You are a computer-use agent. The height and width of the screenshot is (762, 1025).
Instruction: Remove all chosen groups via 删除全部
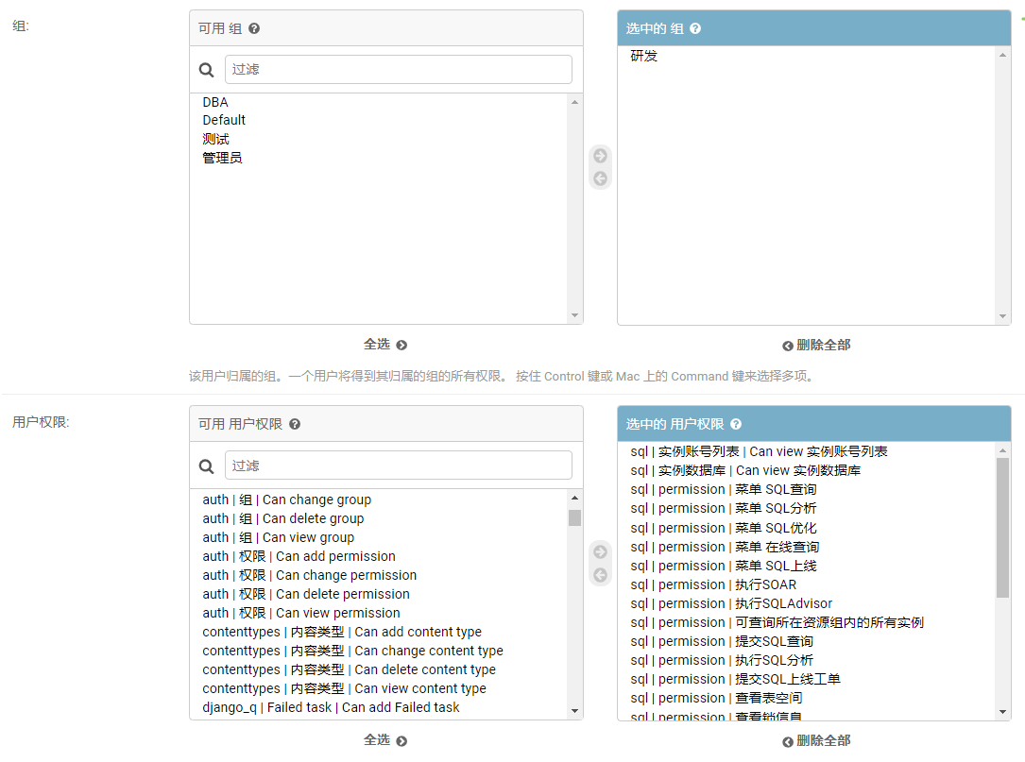click(x=816, y=345)
